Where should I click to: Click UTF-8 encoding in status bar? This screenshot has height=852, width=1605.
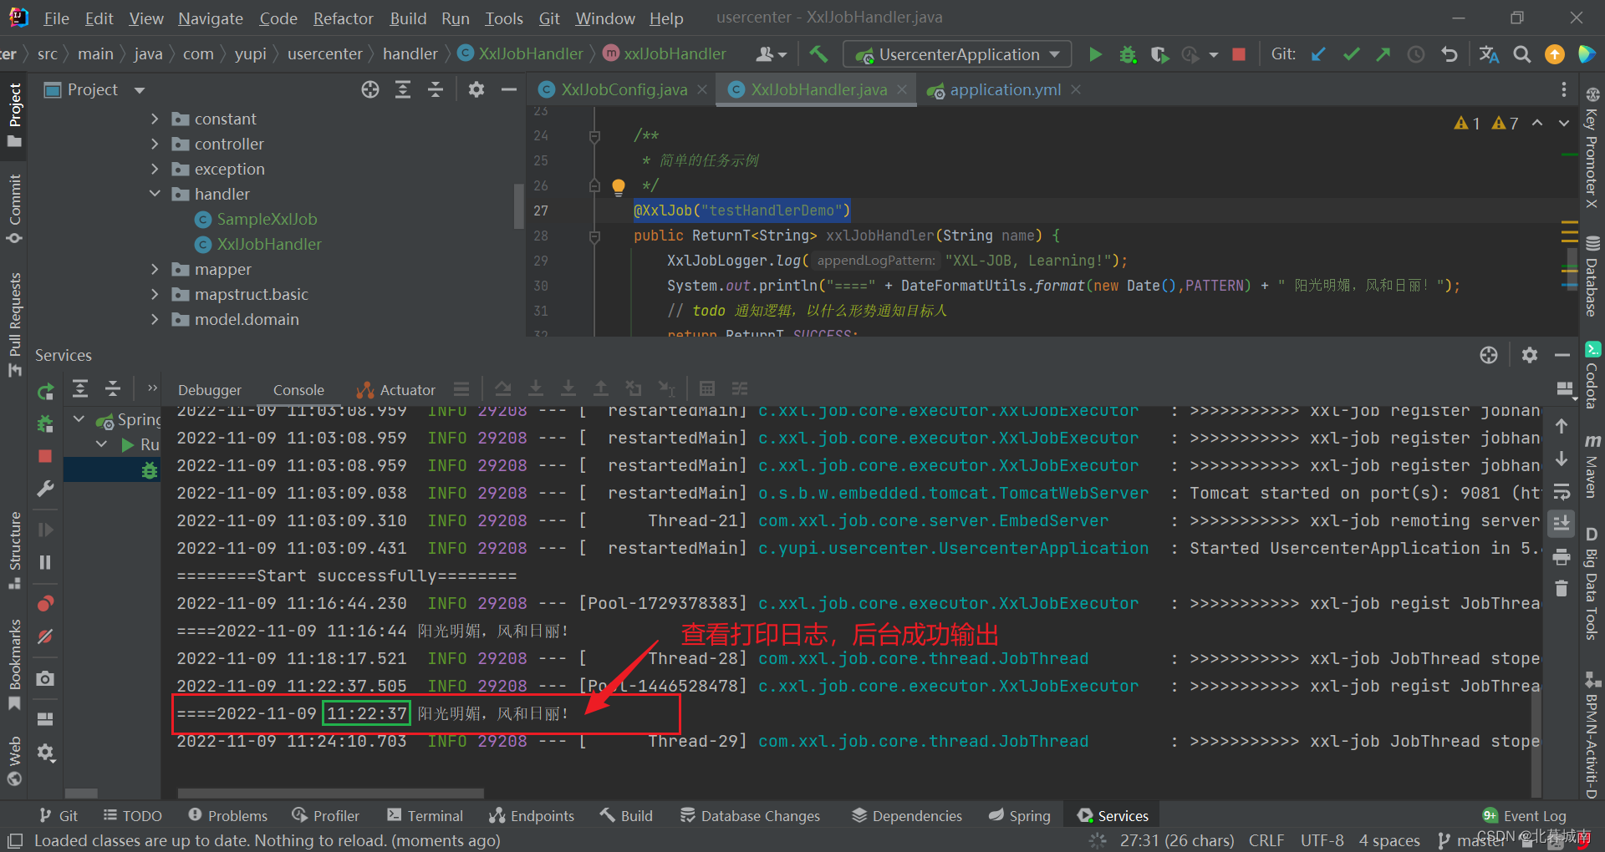coord(1322,840)
